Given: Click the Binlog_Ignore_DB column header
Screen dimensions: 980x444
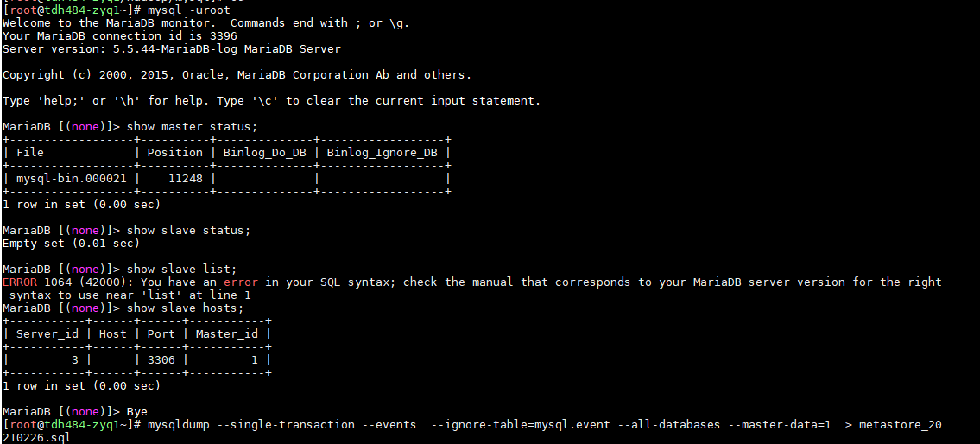Looking at the screenshot, I should point(382,153).
